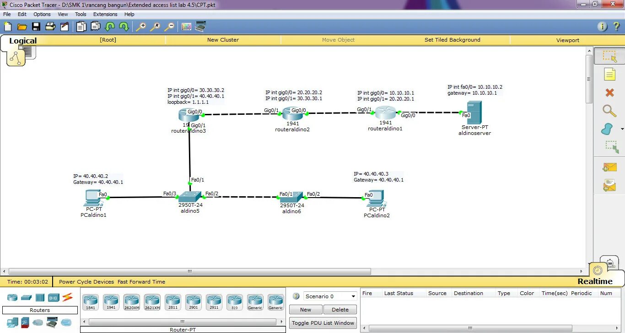Choose the Inspect magnifier tool
This screenshot has height=333, width=625.
tap(609, 111)
